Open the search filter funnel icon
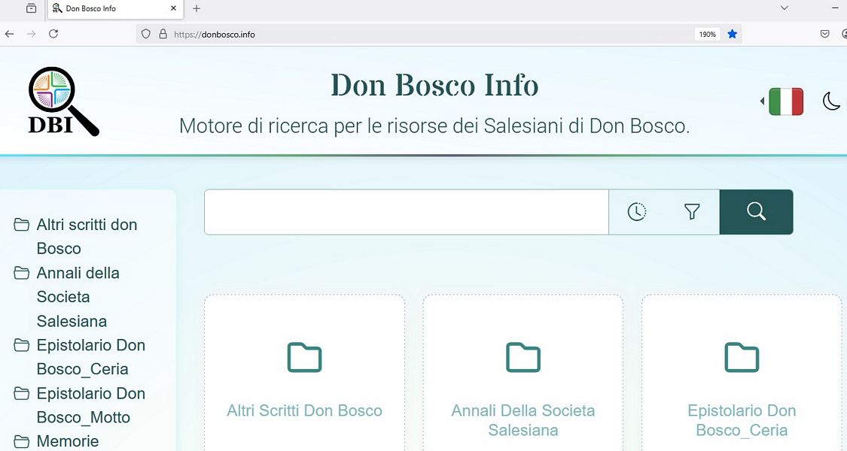 (x=692, y=212)
